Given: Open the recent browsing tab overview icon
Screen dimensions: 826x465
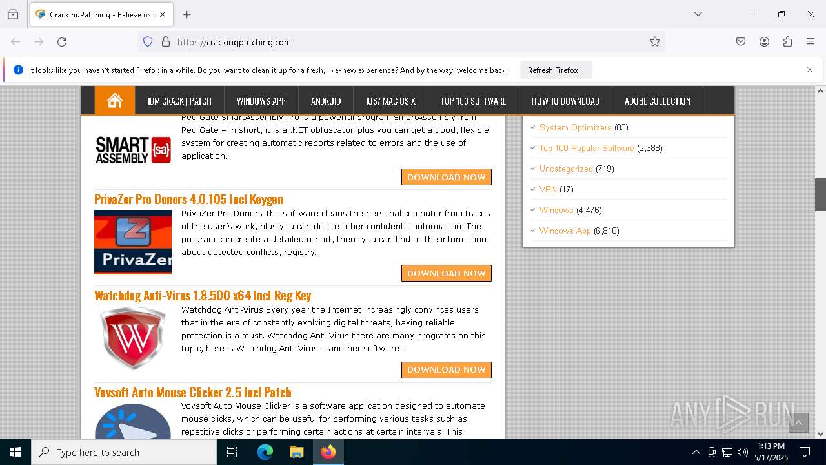Looking at the screenshot, I should [x=13, y=14].
